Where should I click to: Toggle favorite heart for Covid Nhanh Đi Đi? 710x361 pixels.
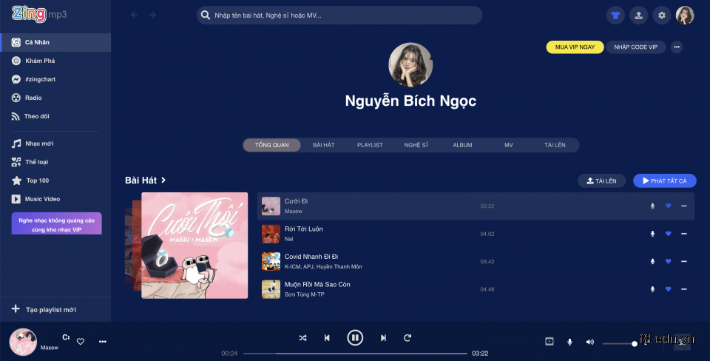[668, 261]
